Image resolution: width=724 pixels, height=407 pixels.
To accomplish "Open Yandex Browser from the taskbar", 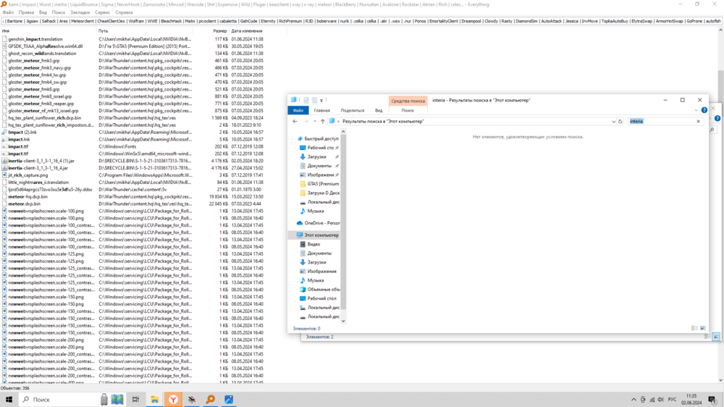I will [x=173, y=400].
